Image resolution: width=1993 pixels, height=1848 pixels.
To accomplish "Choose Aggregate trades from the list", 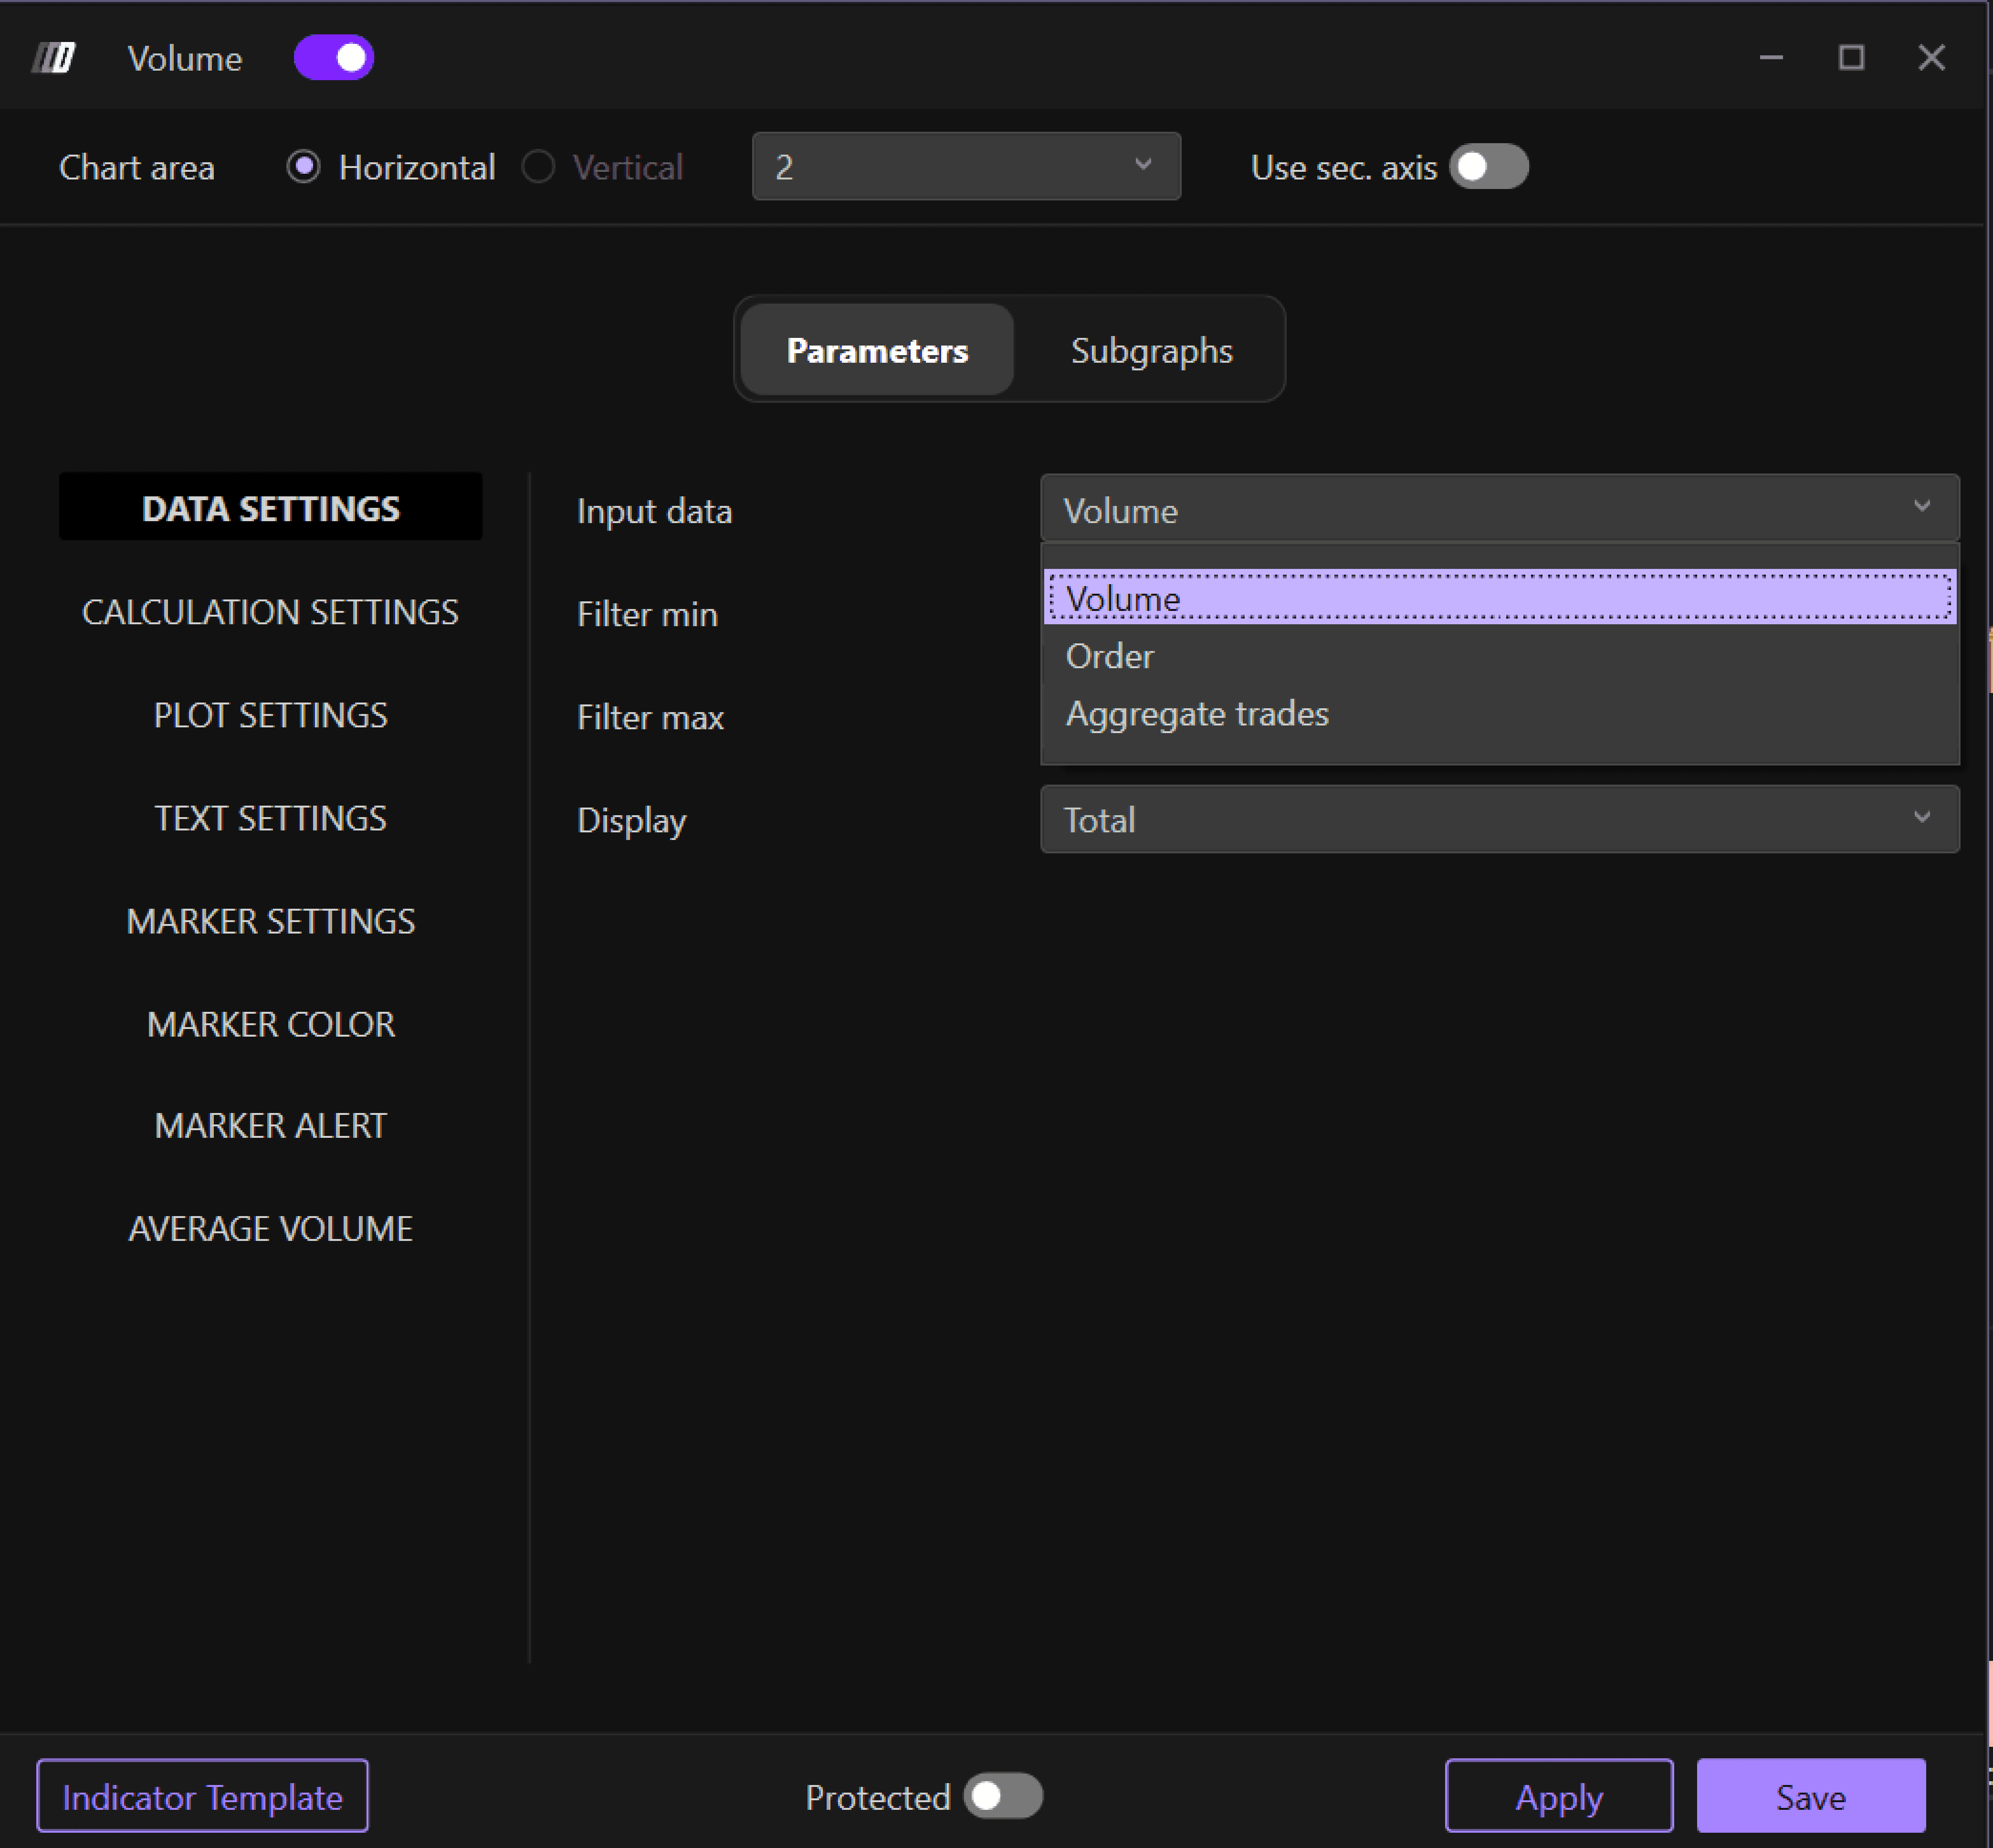I will pyautogui.click(x=1197, y=714).
